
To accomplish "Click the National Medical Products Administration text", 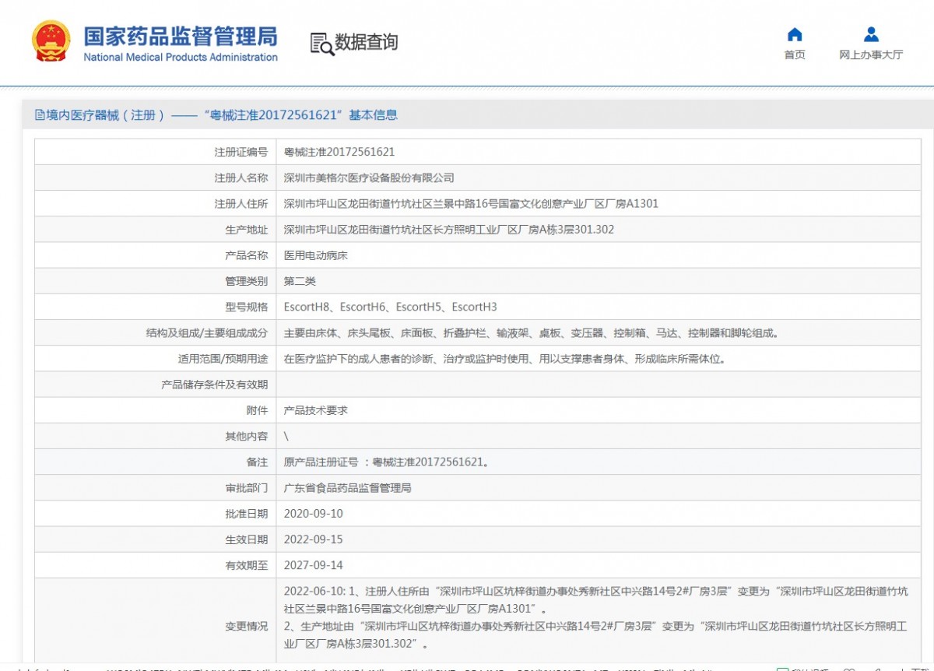I will pyautogui.click(x=180, y=57).
